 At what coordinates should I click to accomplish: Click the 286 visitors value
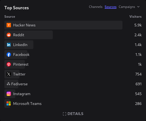click(x=138, y=104)
